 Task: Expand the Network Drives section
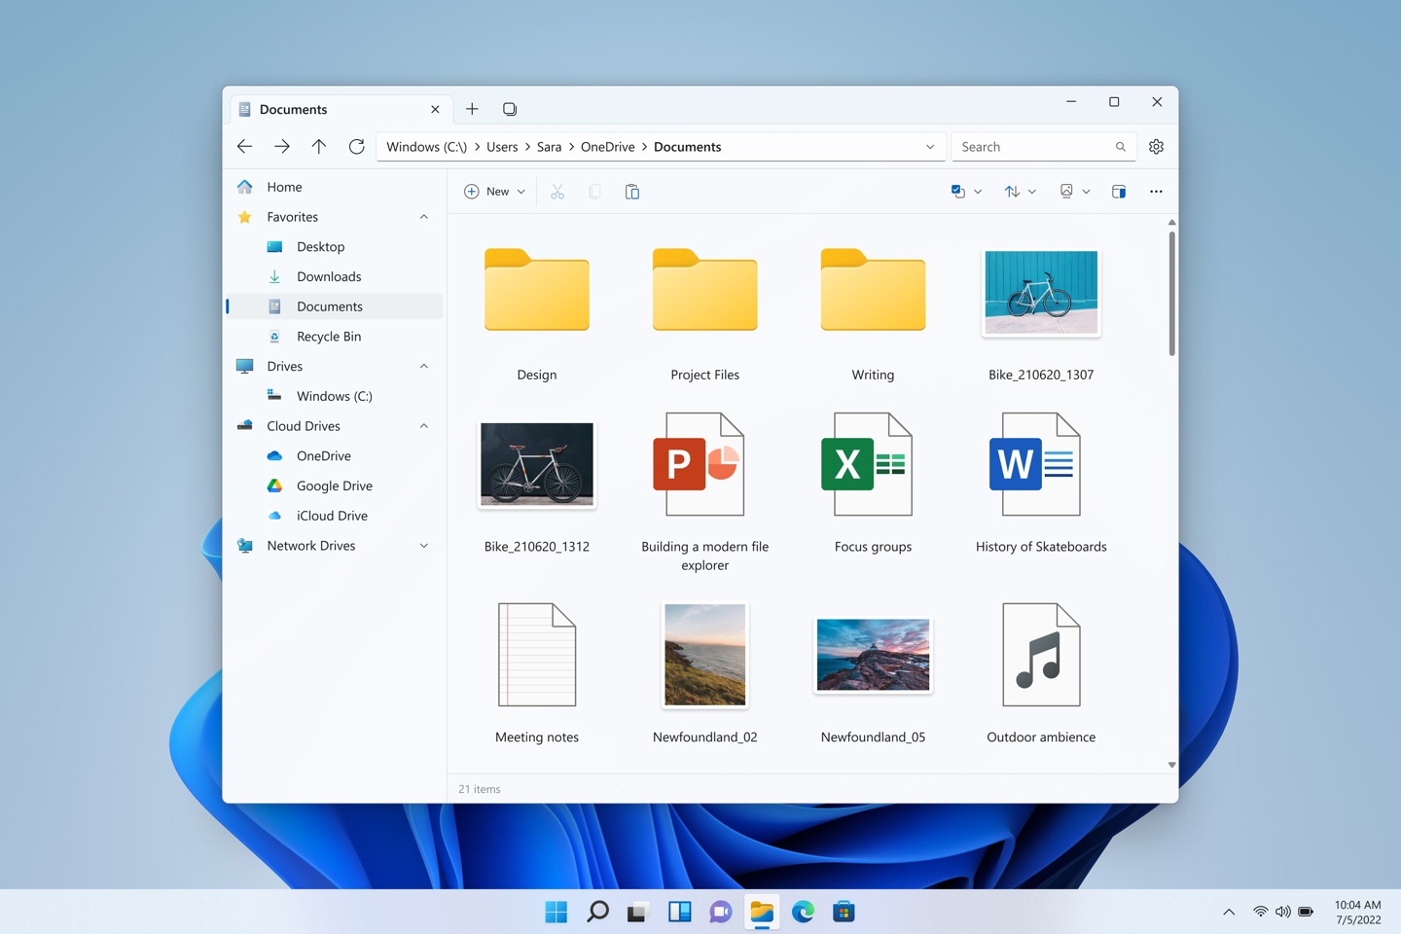[424, 546]
